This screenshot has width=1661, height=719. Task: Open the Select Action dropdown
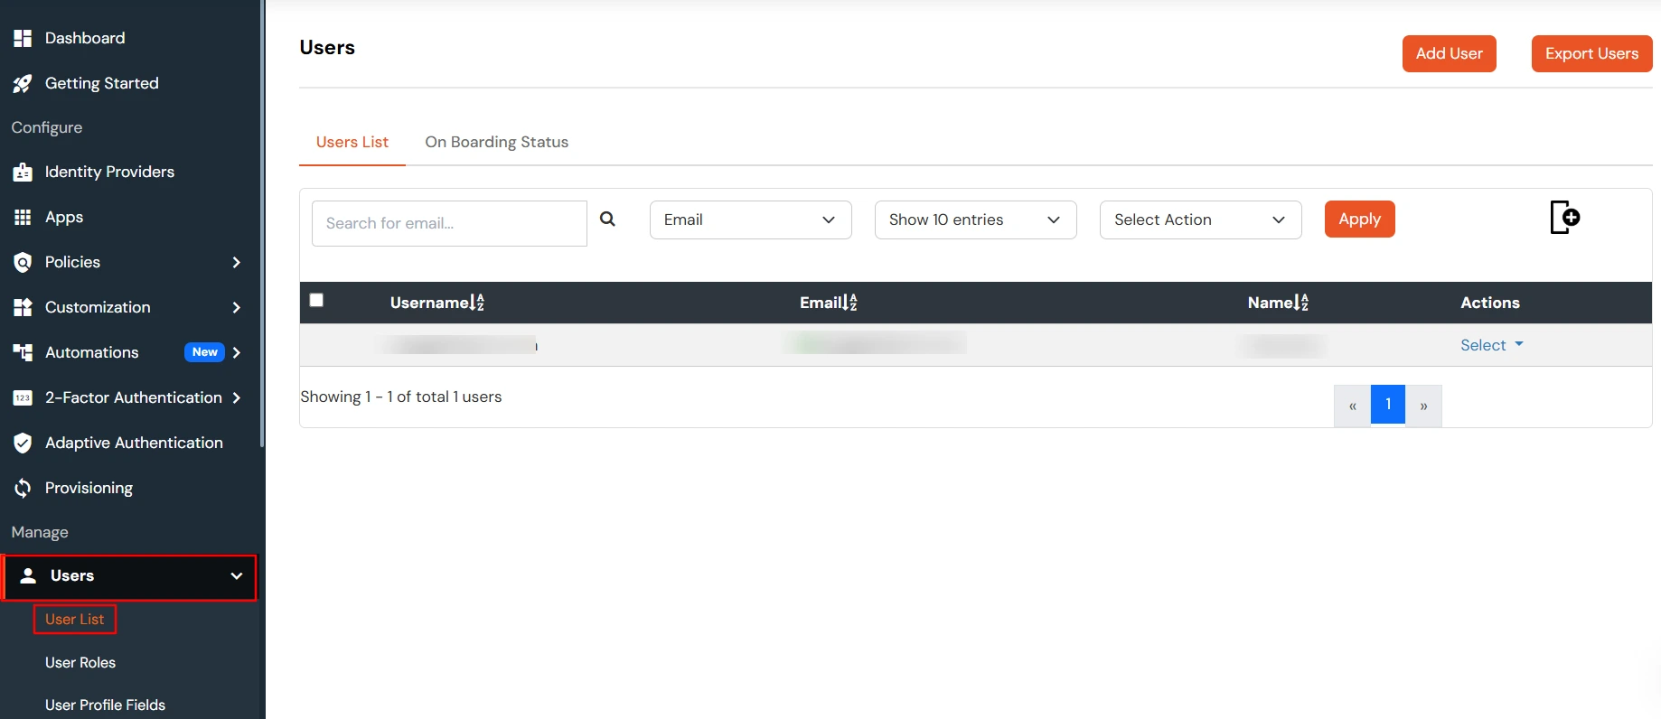point(1200,219)
